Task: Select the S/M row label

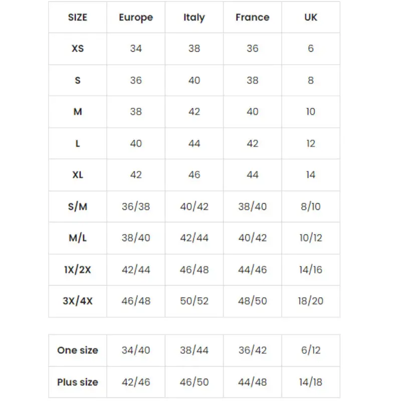Action: pos(78,207)
